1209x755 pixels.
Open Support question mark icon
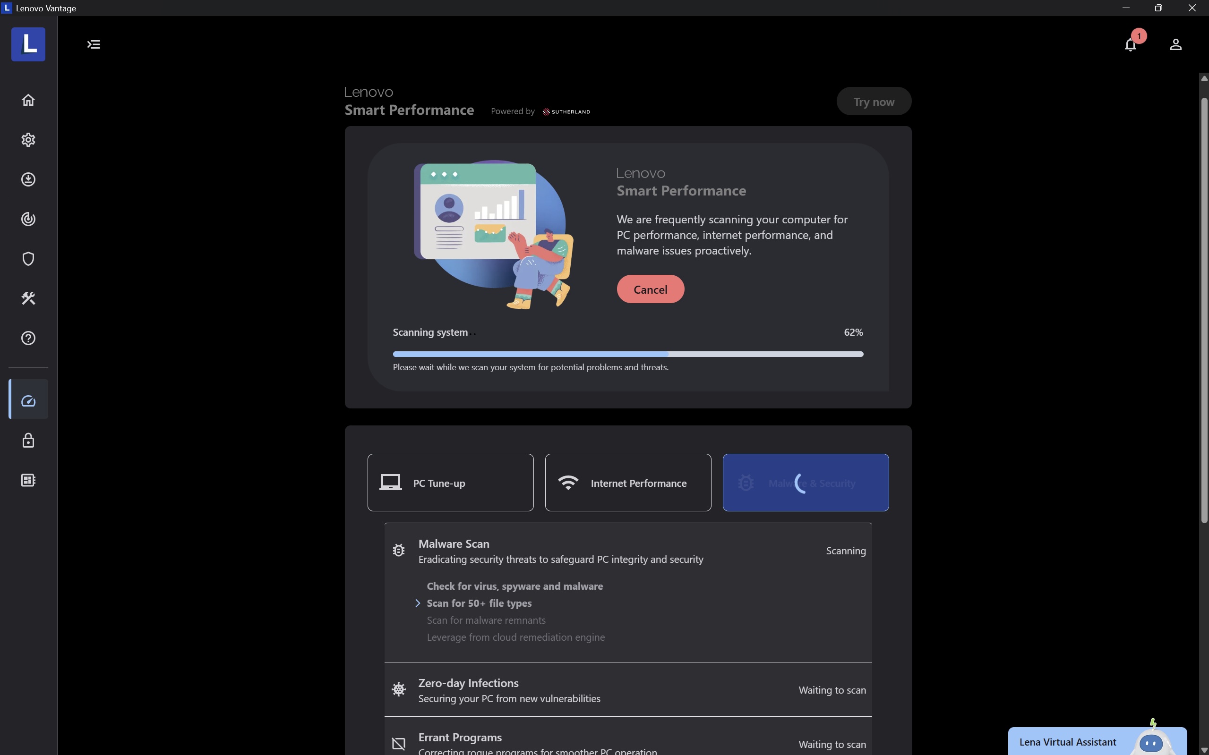click(x=28, y=338)
